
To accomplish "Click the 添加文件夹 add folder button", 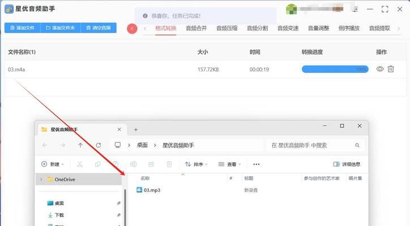I will (61, 28).
